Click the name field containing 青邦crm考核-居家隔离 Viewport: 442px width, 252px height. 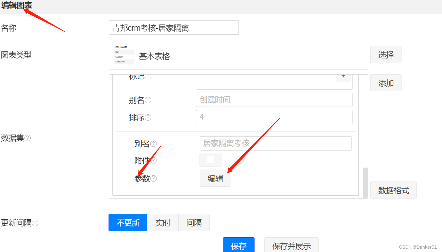(x=174, y=28)
